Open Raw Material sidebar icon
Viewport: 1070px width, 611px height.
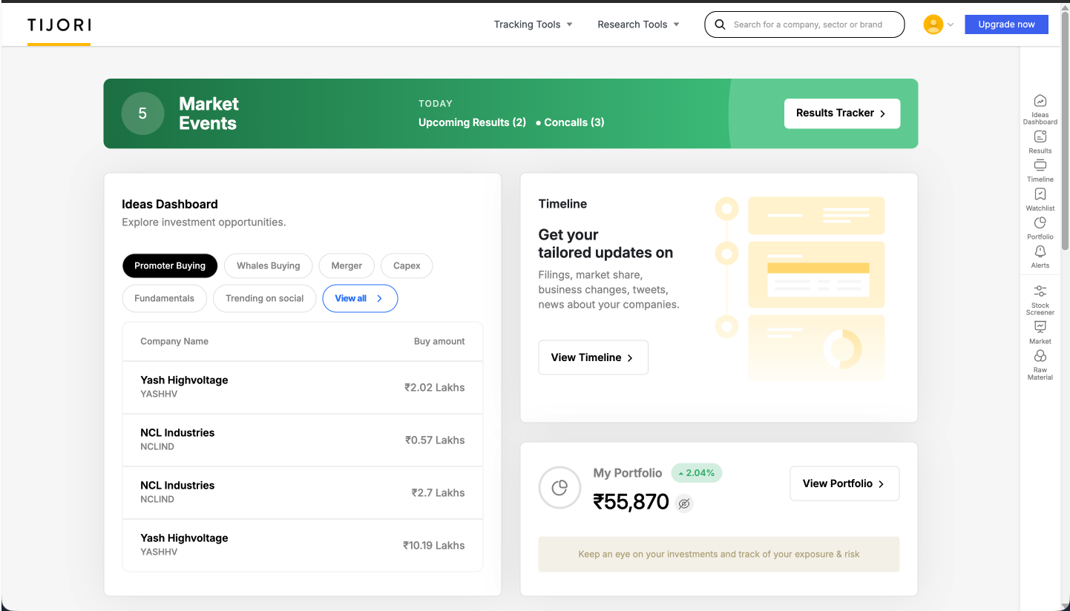pos(1040,357)
